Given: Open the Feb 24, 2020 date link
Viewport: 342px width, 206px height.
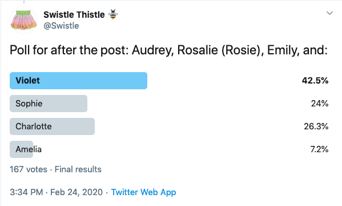Looking at the screenshot, I should (x=77, y=192).
